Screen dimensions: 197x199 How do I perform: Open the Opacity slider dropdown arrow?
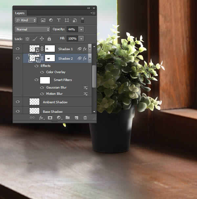click(x=81, y=30)
